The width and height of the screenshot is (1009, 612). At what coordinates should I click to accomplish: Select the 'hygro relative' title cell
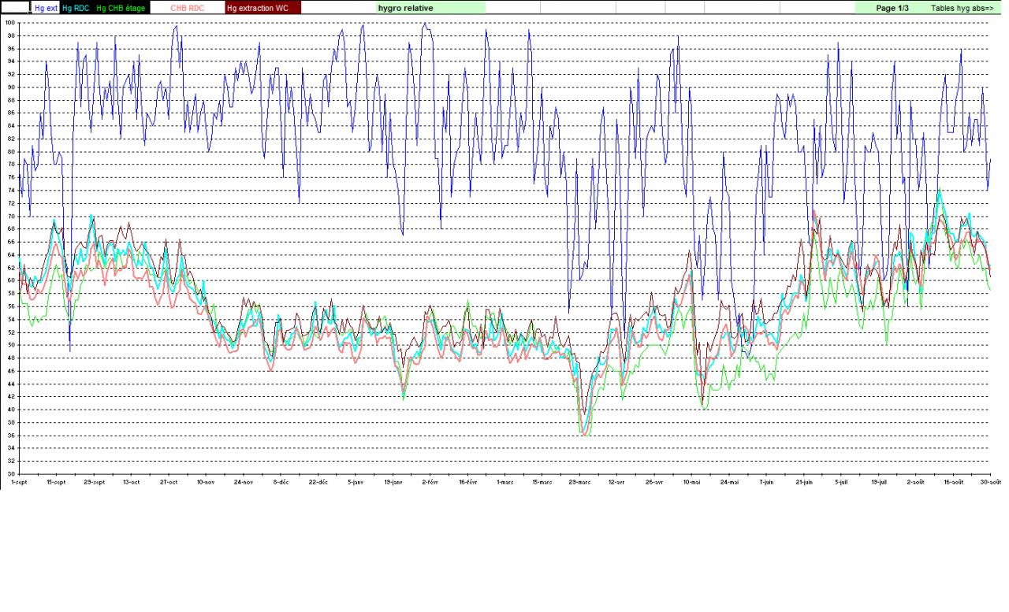(405, 8)
